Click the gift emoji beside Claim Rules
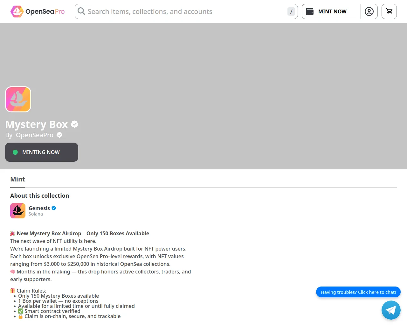Screen dimensions: 407x326 tap(13, 291)
